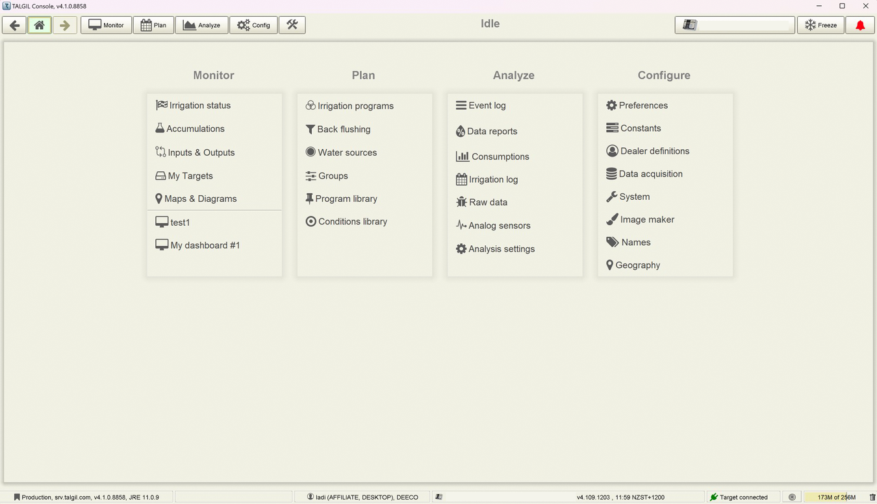Screen dimensions: 877x504
Task: Open Water sources
Action: coord(341,152)
